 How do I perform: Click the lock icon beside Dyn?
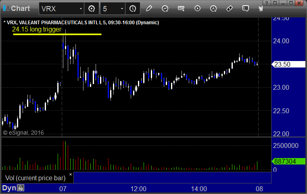click(x=21, y=188)
